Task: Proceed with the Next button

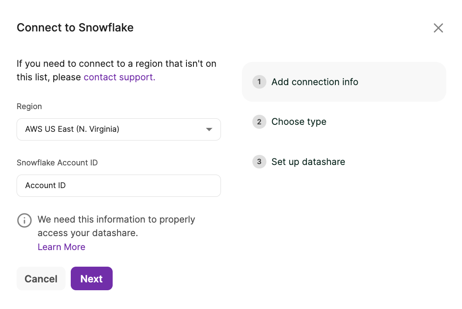Action: (92, 279)
